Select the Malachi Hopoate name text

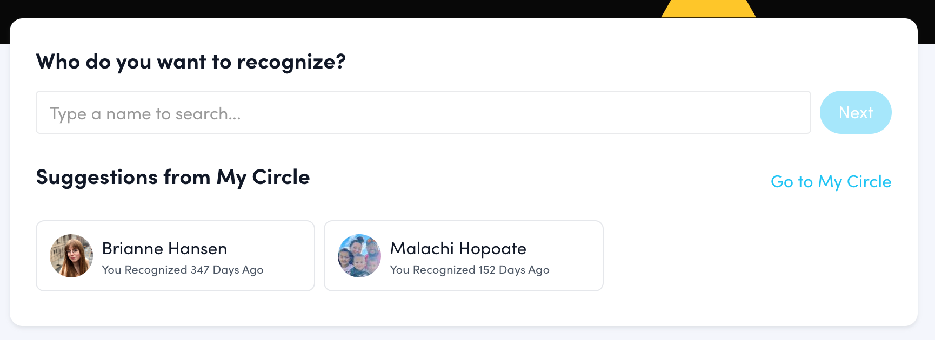point(458,249)
